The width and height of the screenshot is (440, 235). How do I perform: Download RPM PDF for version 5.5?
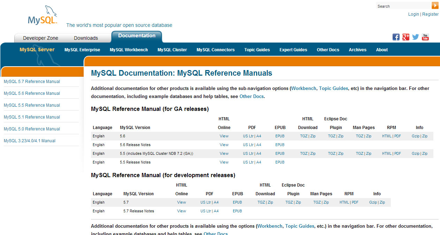point(398,153)
